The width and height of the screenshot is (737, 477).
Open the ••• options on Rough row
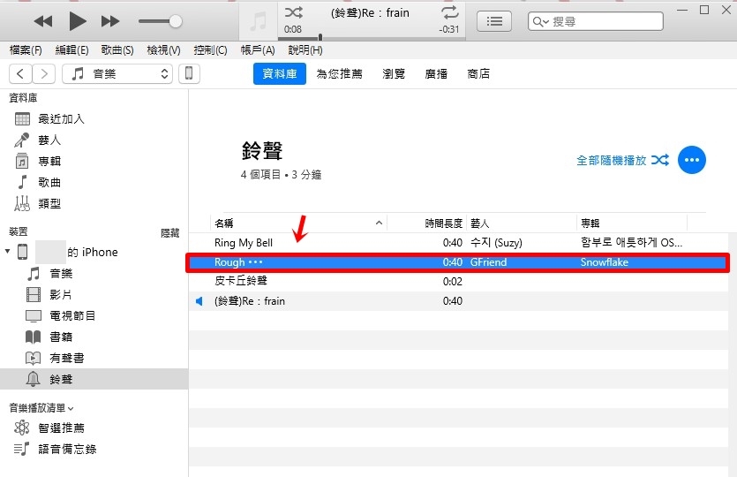[x=255, y=262]
